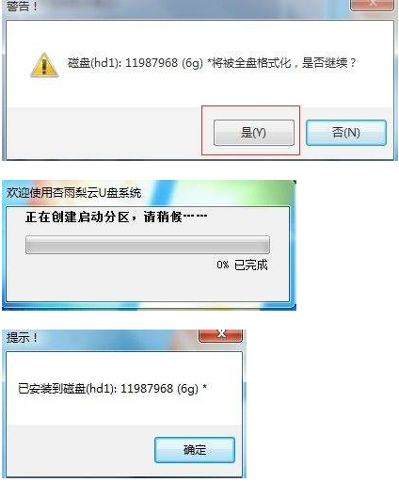This screenshot has height=499, width=399.
Task: Click the 提示！ title bar text
Action: tap(23, 337)
